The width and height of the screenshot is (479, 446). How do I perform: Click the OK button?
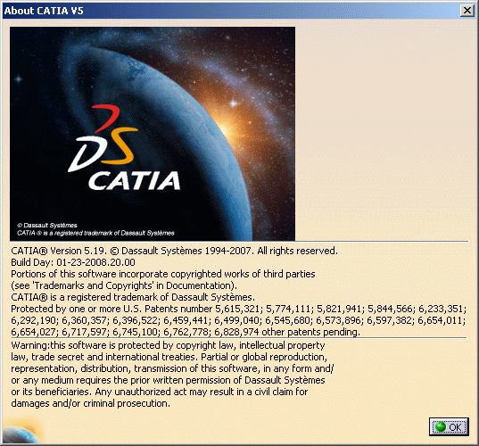point(449,426)
